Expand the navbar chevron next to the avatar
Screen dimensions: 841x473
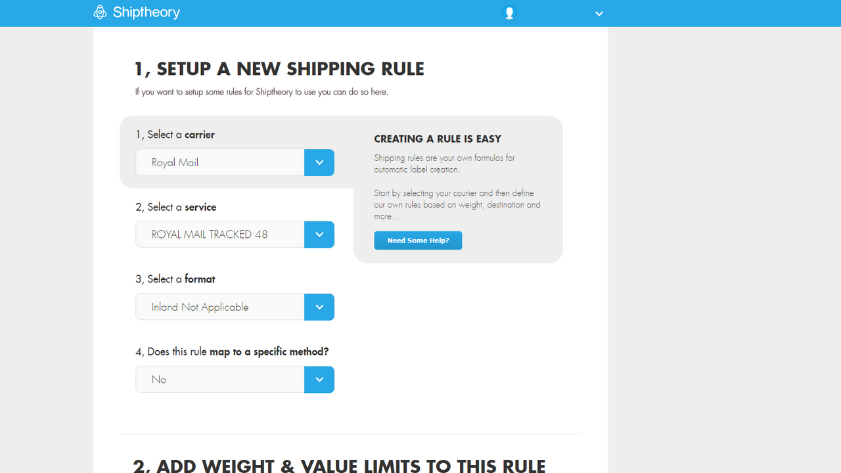click(x=599, y=13)
